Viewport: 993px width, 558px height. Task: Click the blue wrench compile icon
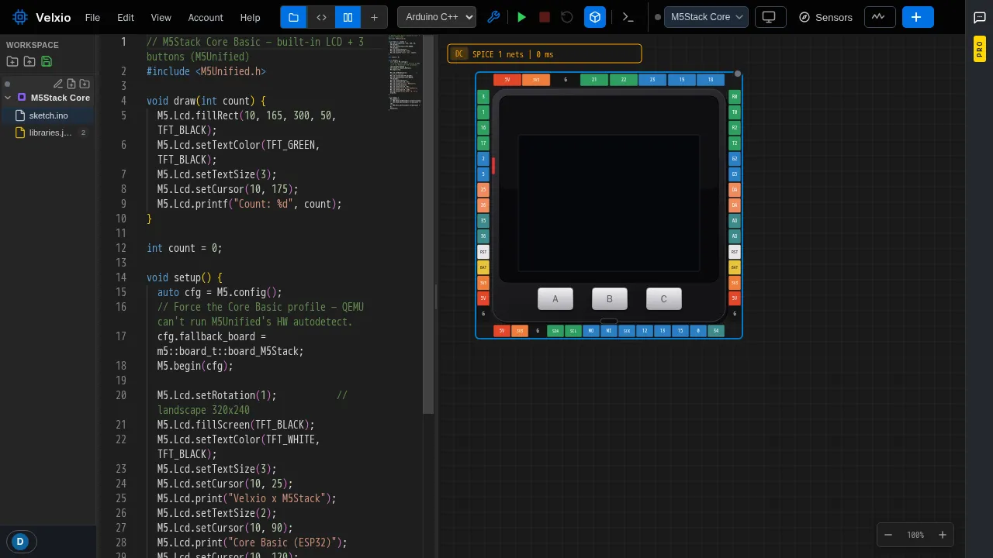[x=493, y=17]
